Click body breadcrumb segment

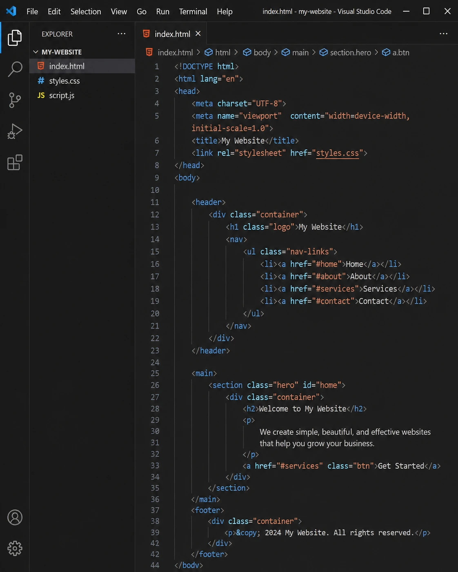click(x=262, y=52)
